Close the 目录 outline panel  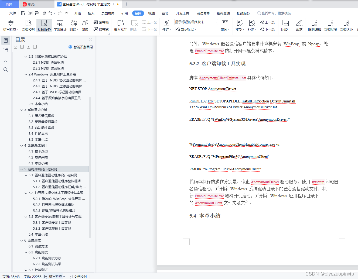[90, 40]
